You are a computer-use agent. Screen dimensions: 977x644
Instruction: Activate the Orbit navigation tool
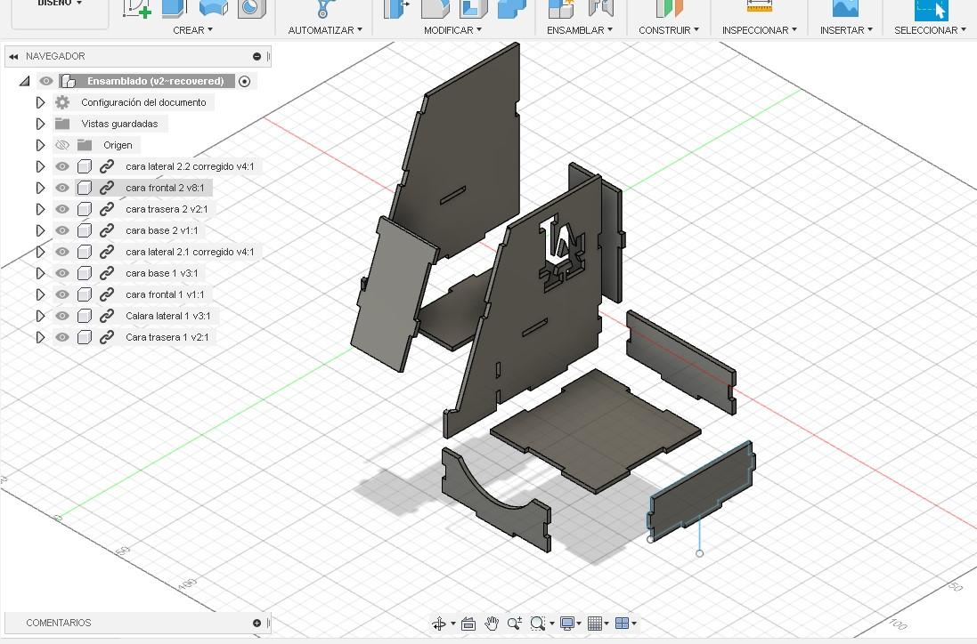439,624
